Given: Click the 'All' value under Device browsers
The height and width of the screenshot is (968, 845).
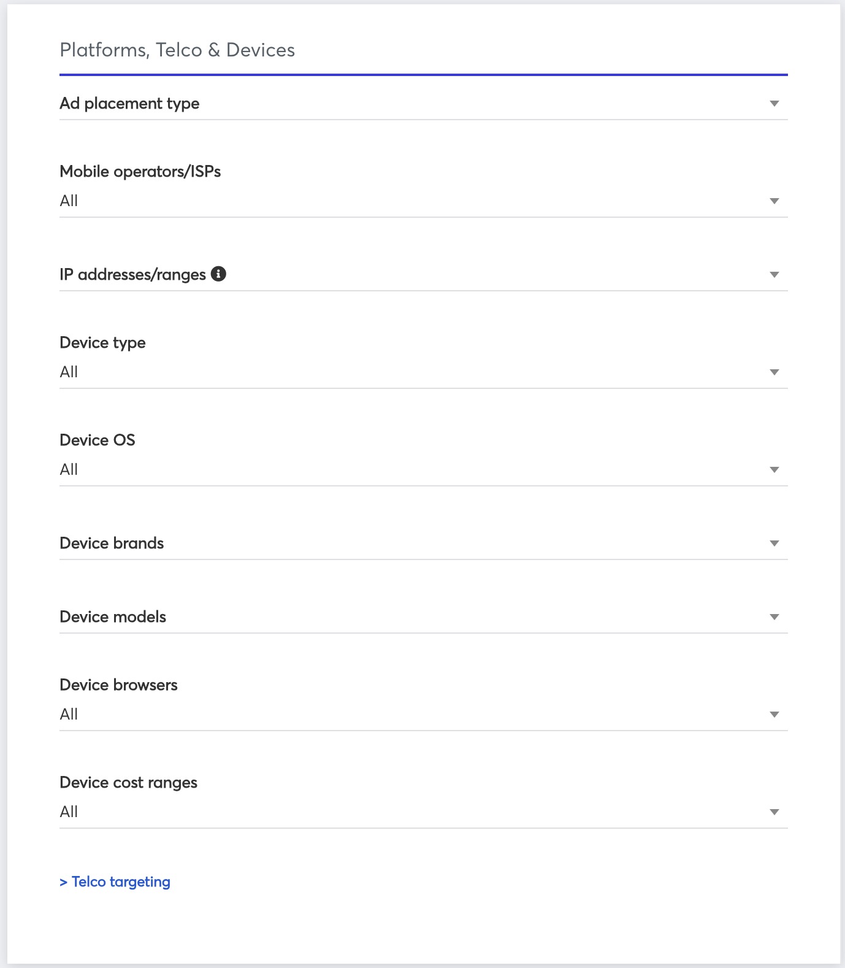Looking at the screenshot, I should click(69, 715).
